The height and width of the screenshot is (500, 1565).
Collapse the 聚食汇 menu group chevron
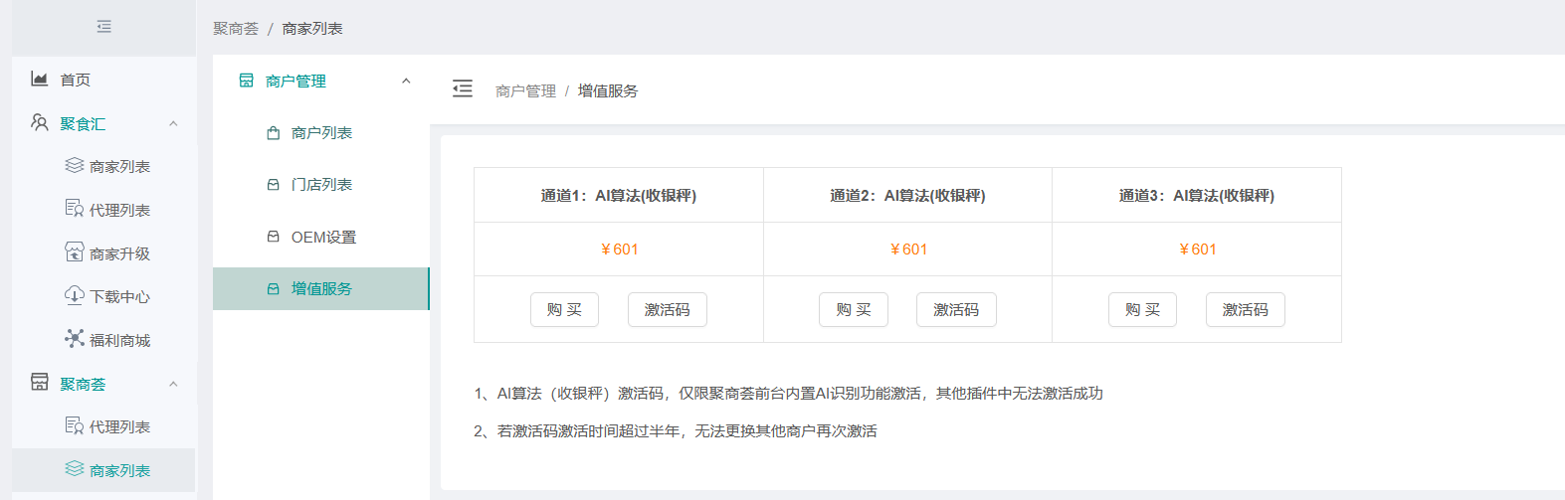[173, 123]
